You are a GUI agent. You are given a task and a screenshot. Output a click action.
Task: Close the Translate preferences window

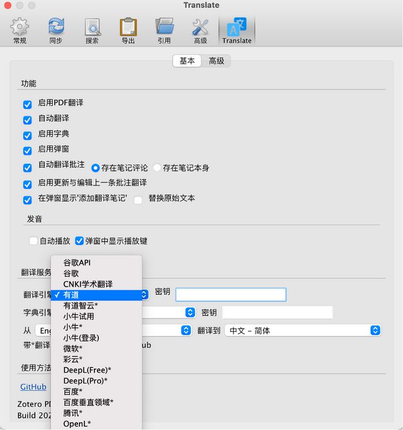(x=8, y=5)
